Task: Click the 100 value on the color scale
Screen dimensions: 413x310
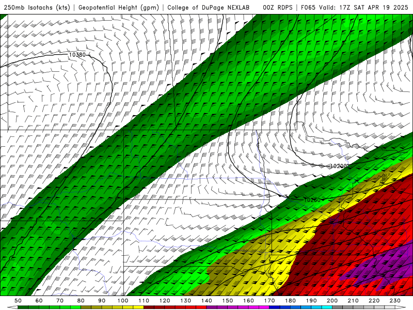Action: click(123, 301)
